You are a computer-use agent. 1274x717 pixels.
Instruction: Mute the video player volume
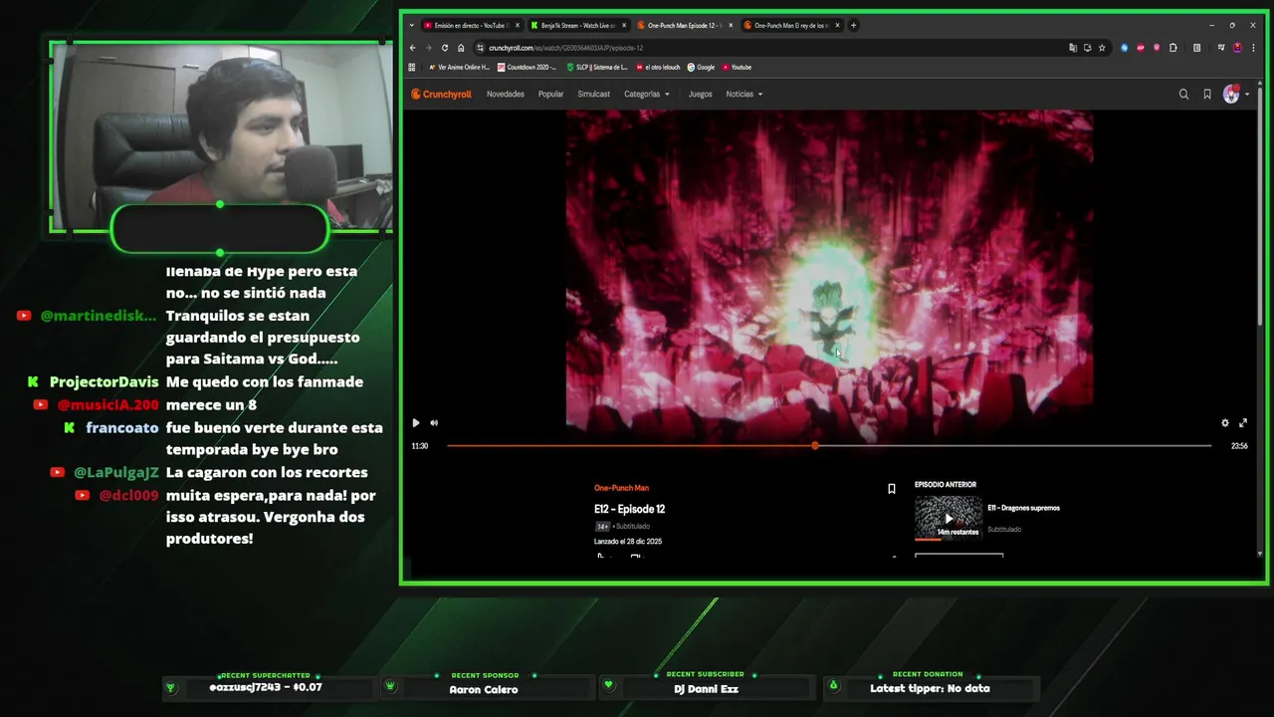coord(434,423)
